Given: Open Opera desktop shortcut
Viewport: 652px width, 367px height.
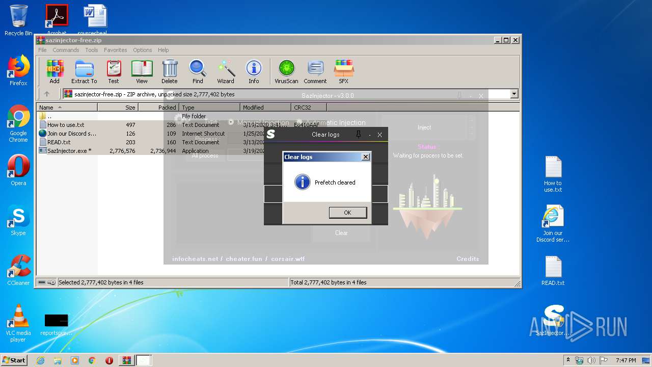Looking at the screenshot, I should click(x=18, y=170).
